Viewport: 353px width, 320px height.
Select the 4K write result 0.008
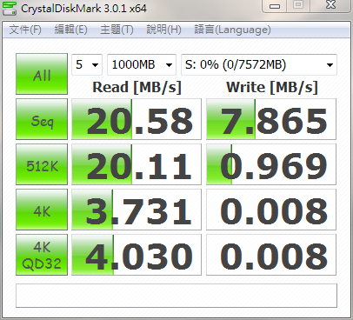271,210
